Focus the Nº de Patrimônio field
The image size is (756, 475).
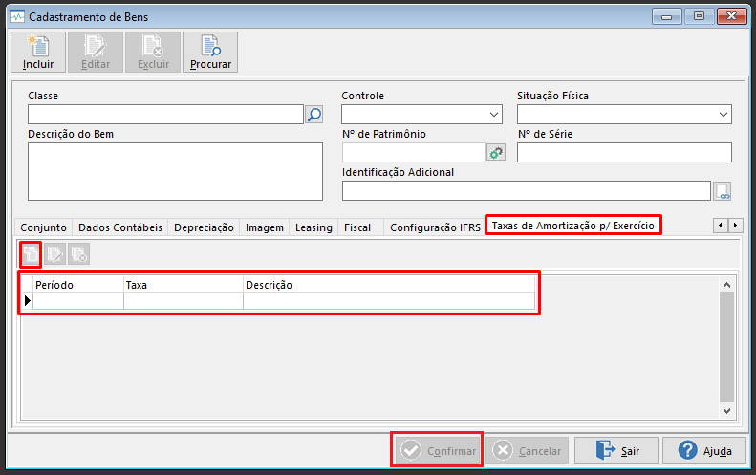[413, 152]
